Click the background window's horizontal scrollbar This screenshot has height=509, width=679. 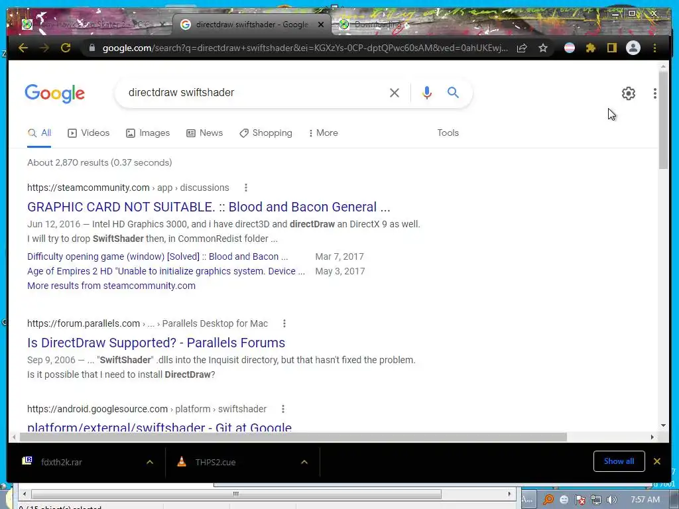click(236, 494)
